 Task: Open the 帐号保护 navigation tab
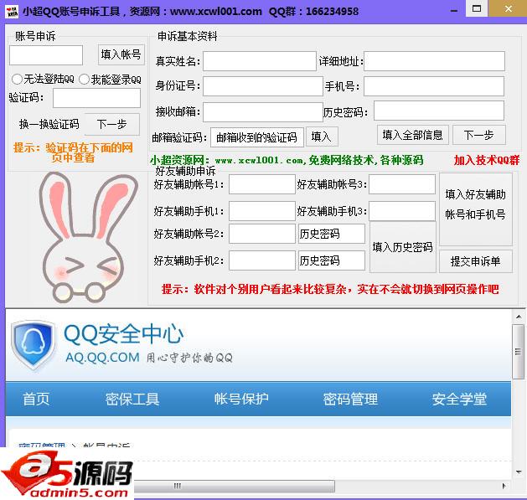[241, 399]
